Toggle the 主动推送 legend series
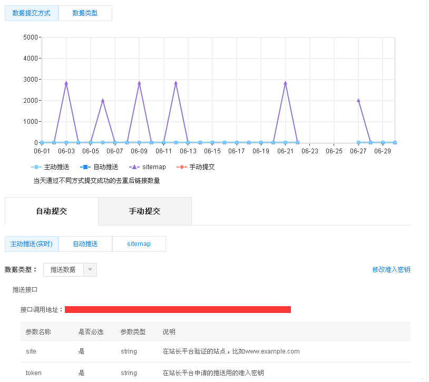429x382 pixels. click(50, 167)
